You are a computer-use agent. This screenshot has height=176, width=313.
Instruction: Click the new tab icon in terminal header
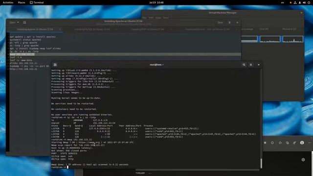click(x=55, y=65)
